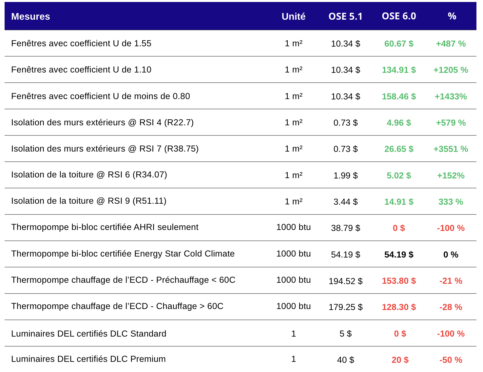Click the OSE 6.0 column header
483x372 pixels.
399,16
